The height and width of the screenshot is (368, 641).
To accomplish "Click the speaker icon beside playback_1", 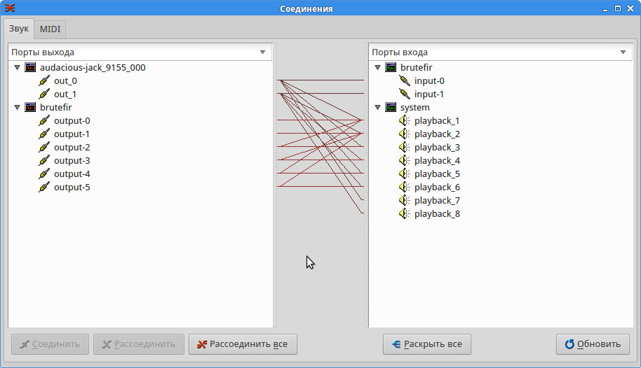I will pos(404,121).
